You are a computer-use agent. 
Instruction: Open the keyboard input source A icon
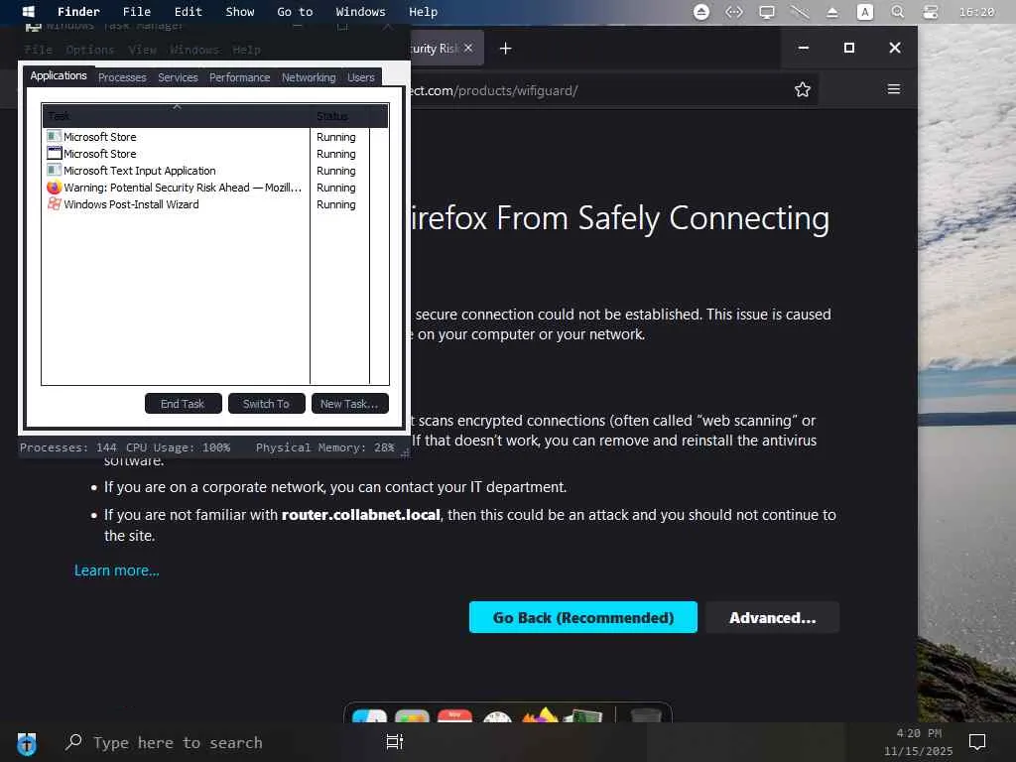coord(865,12)
